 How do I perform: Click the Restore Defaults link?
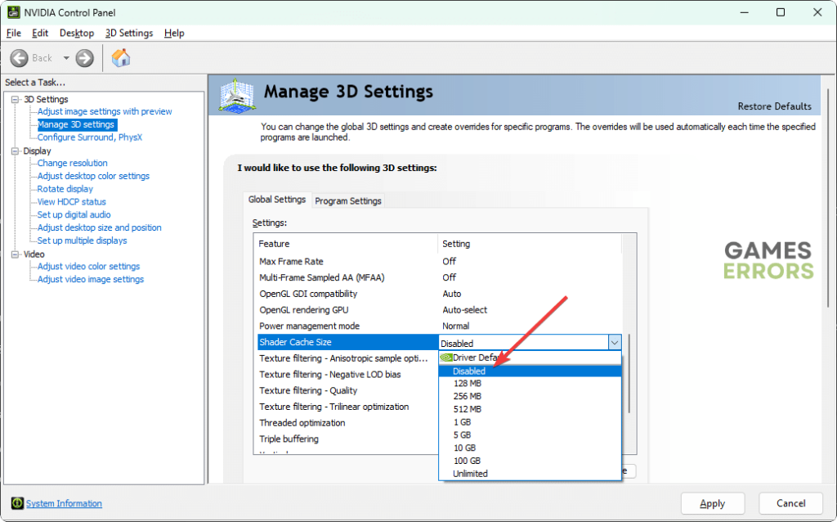[774, 106]
